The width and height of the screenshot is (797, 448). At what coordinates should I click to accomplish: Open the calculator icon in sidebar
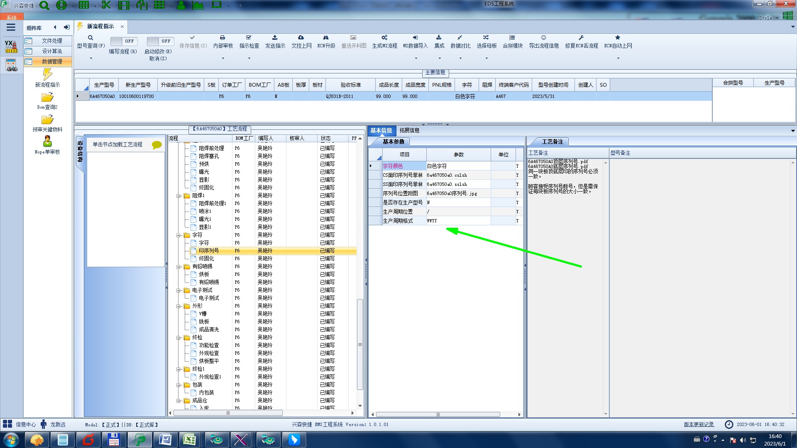[11, 65]
